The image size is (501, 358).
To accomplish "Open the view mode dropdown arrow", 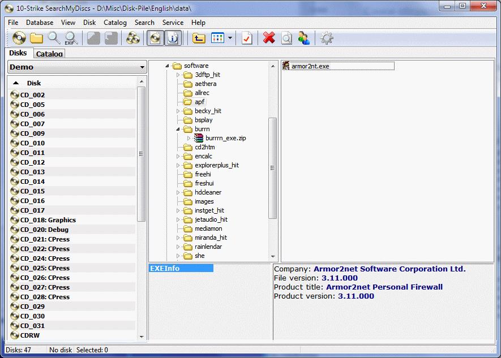I will [x=230, y=38].
